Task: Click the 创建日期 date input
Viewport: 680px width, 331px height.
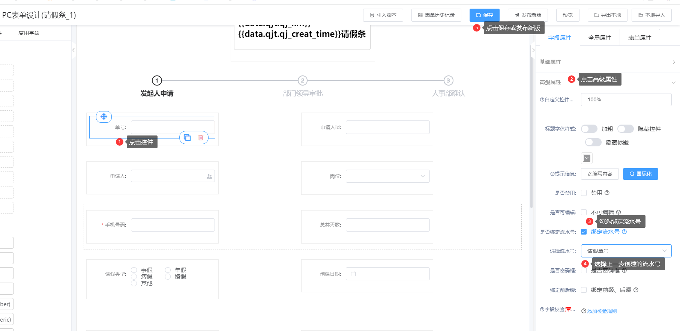Action: 387,274
